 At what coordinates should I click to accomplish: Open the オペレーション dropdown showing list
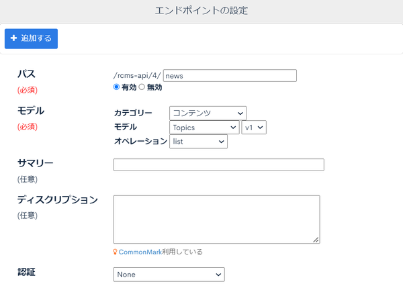click(198, 142)
